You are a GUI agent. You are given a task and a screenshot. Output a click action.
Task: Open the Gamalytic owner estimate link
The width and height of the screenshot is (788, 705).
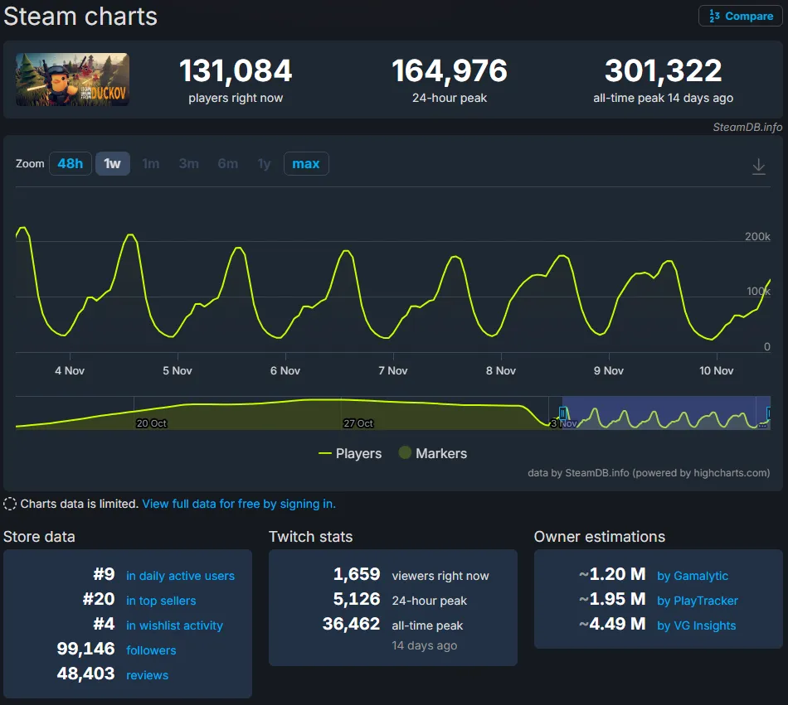pos(692,576)
